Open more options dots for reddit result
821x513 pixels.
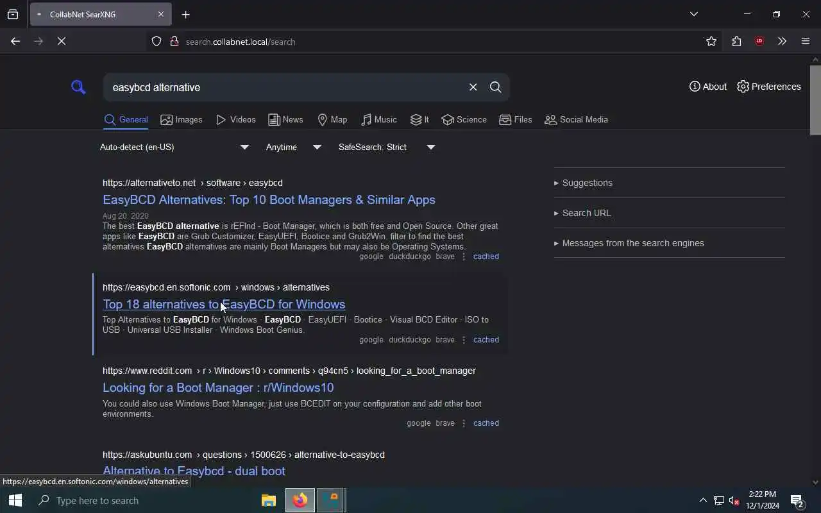[464, 423]
